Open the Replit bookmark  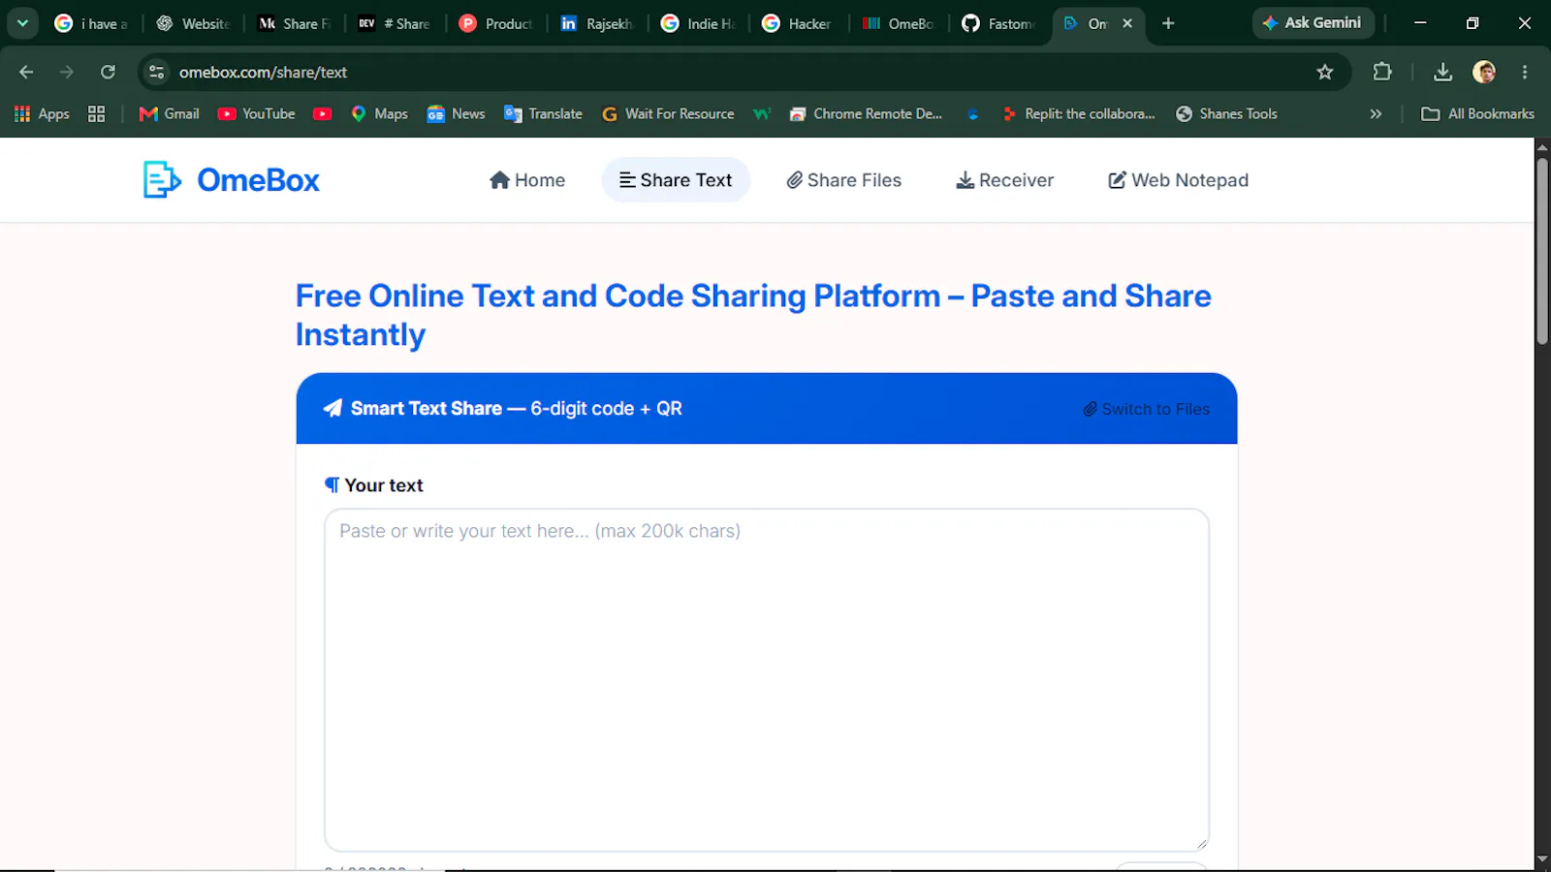coord(1079,113)
